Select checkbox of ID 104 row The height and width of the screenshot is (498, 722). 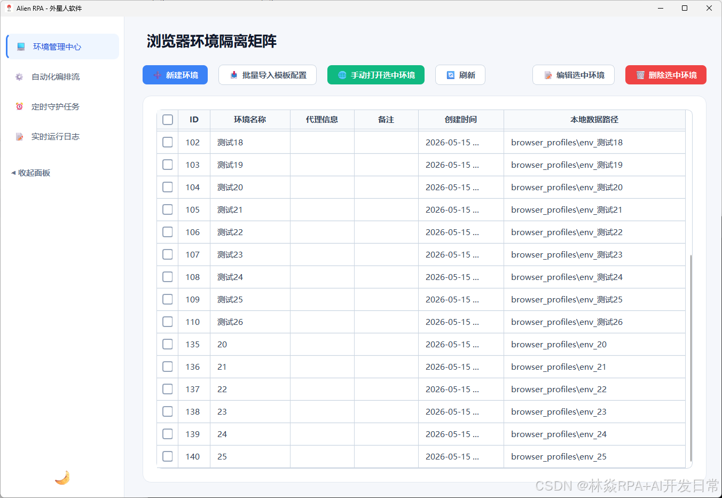(168, 187)
